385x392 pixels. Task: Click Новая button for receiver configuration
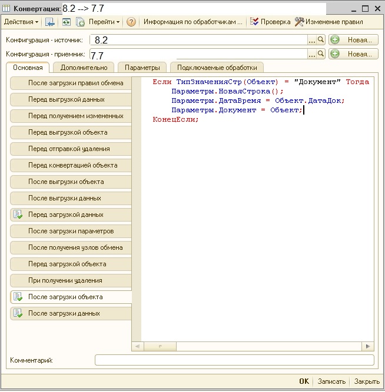point(353,54)
